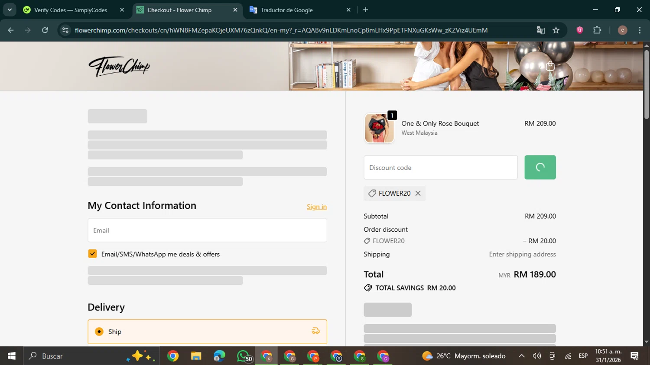Open File Explorer from taskbar
Screen dimensions: 650x365
[196, 356]
